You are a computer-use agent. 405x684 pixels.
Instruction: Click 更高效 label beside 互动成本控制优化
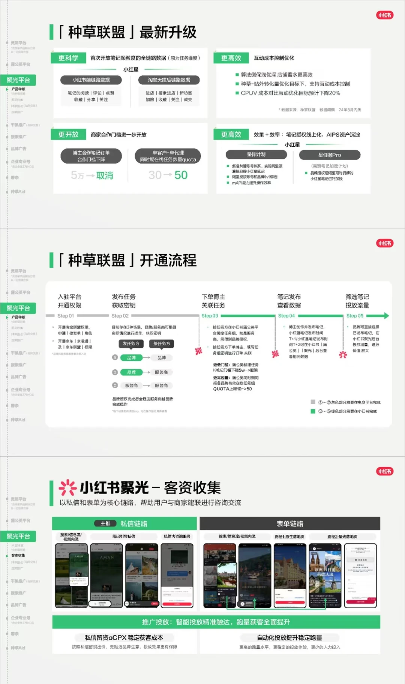click(x=231, y=58)
